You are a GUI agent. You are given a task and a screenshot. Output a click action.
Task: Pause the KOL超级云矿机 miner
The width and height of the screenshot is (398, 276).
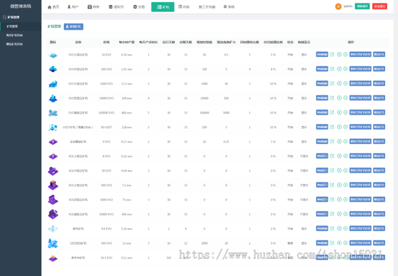(339, 214)
